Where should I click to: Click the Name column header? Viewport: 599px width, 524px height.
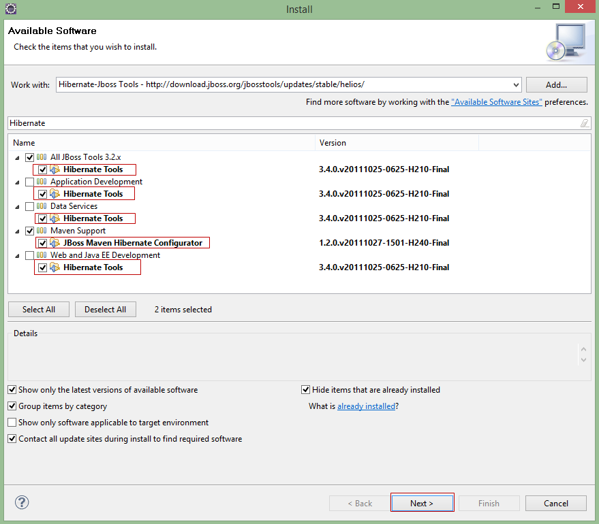[162, 143]
